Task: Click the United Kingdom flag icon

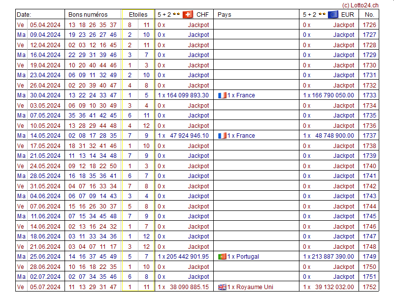Action: click(222, 287)
